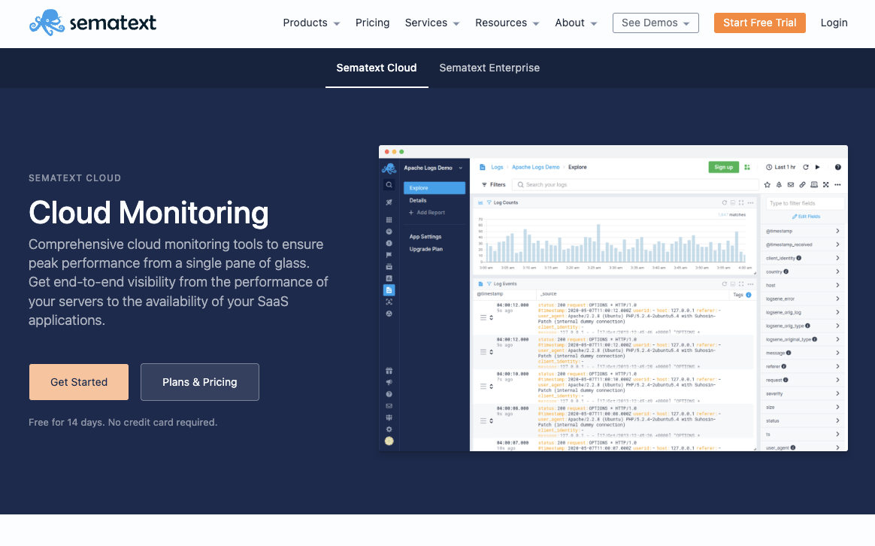Screen dimensions: 875x546
Task: Select the highlighted Logs icon in the sidebar
Action: point(389,290)
